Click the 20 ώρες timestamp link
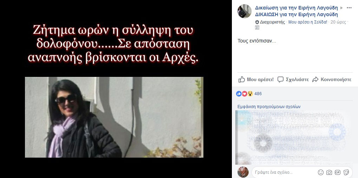This screenshot has width=358, height=178. click(338, 22)
